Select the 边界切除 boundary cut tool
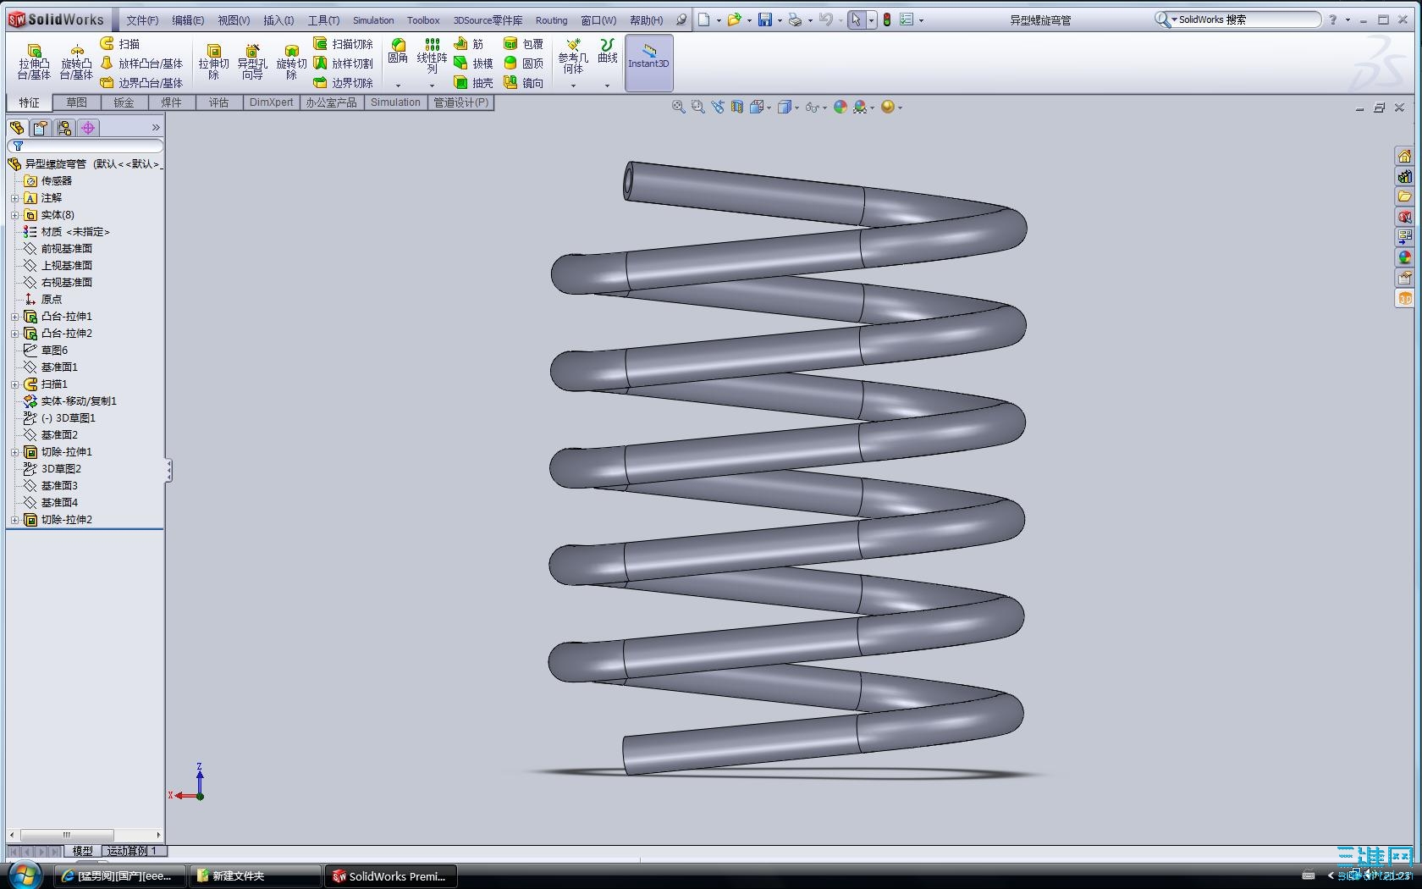 pyautogui.click(x=343, y=82)
